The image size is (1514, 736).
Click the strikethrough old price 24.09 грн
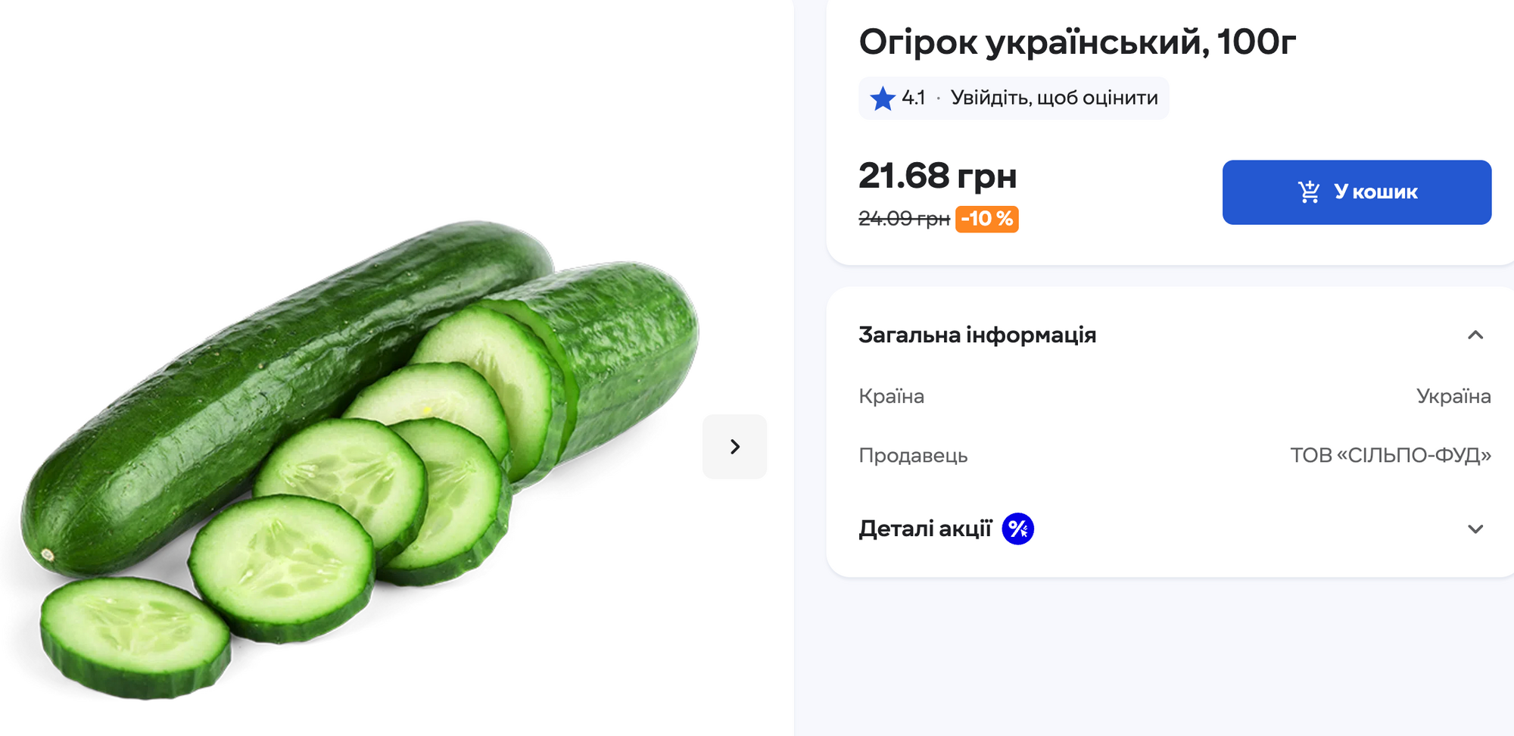902,220
